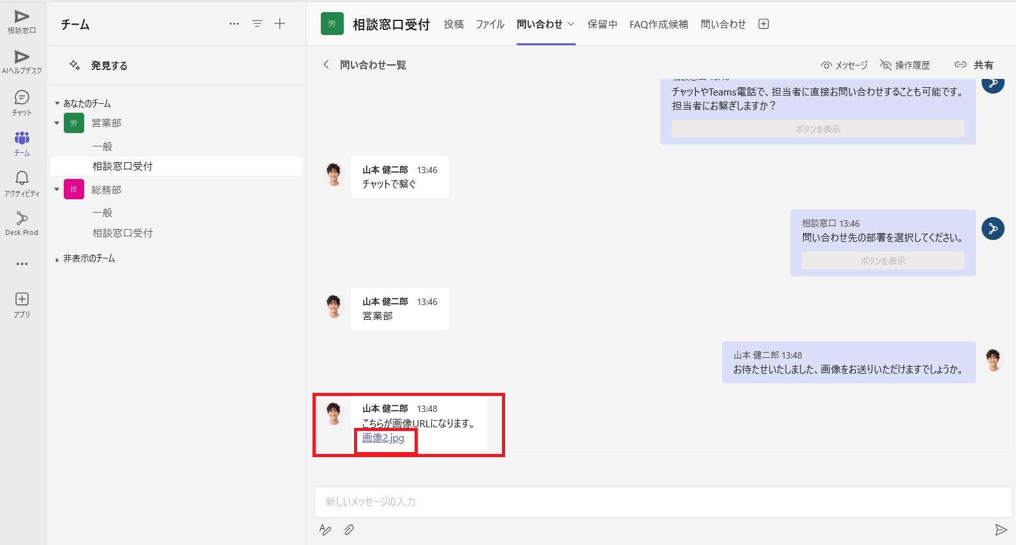Collapse the あなたのチーム section
Screen dimensions: 1016x545
click(57, 103)
